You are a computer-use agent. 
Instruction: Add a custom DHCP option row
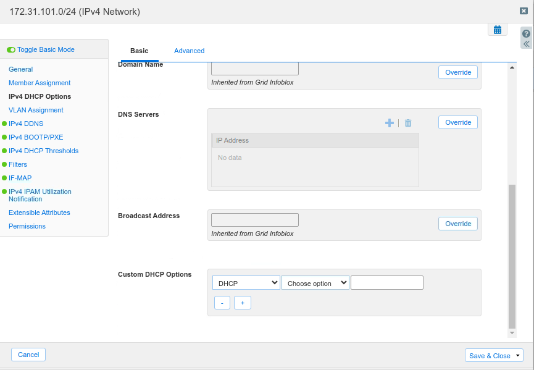tap(243, 303)
